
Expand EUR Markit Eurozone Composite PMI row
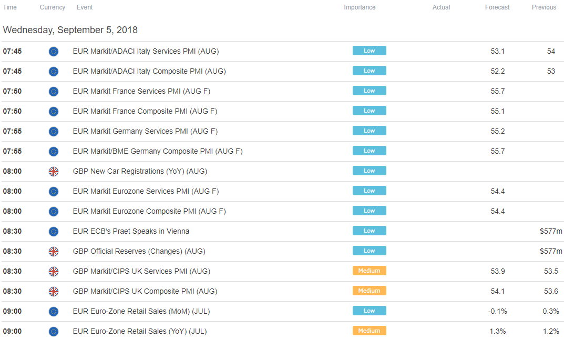(x=282, y=212)
